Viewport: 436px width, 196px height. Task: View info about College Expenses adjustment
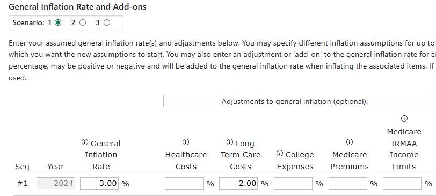click(x=280, y=153)
